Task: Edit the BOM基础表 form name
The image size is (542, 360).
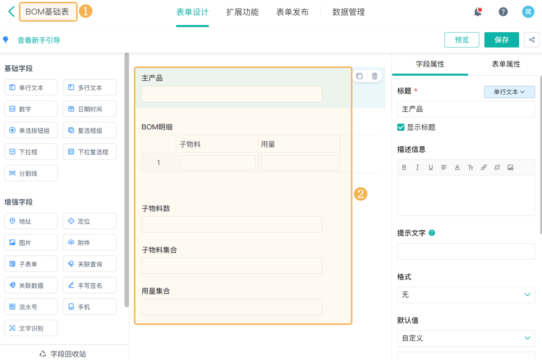Action: (x=48, y=12)
